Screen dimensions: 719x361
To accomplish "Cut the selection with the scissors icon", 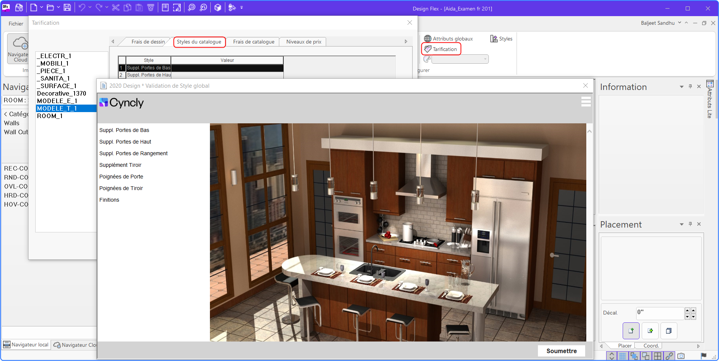I will tap(115, 7).
